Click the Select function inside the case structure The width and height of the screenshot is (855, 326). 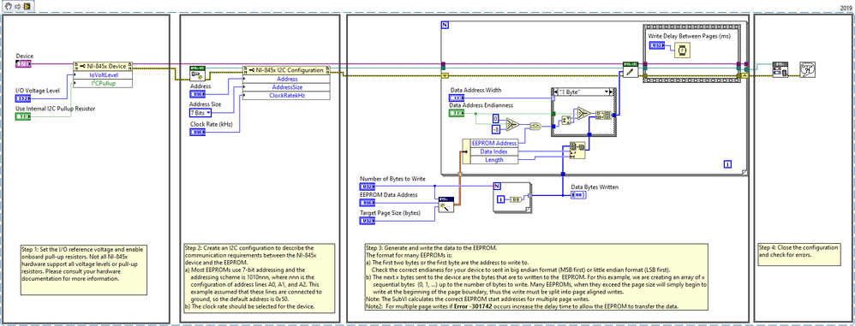pos(583,113)
